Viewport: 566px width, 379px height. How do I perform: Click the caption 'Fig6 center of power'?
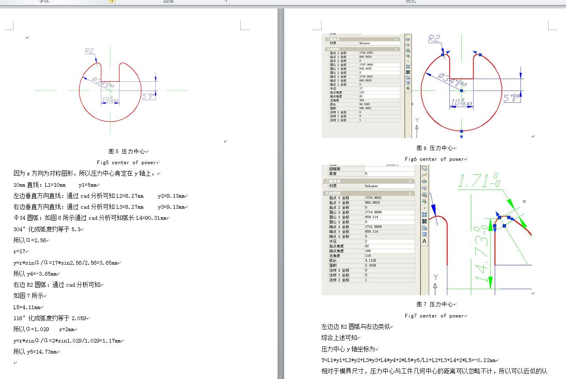coord(434,159)
